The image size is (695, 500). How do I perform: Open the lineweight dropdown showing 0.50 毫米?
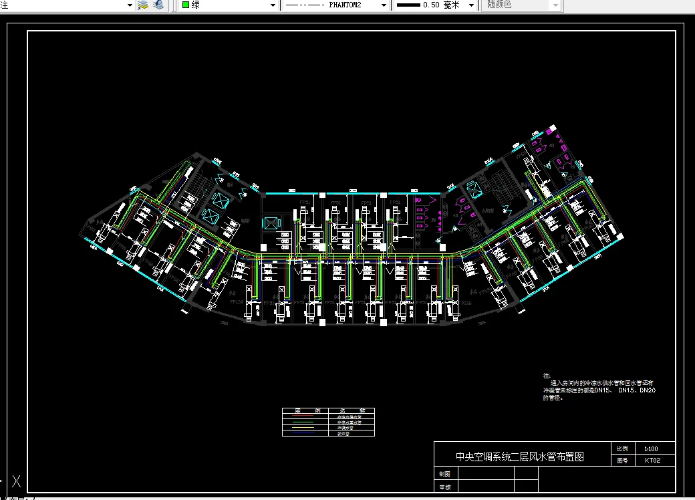[x=470, y=5]
